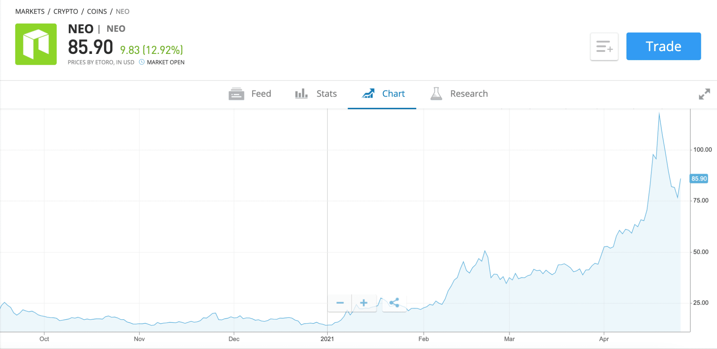Open the COINS breadcrumb link
Screen dimensions: 717x349
point(97,12)
